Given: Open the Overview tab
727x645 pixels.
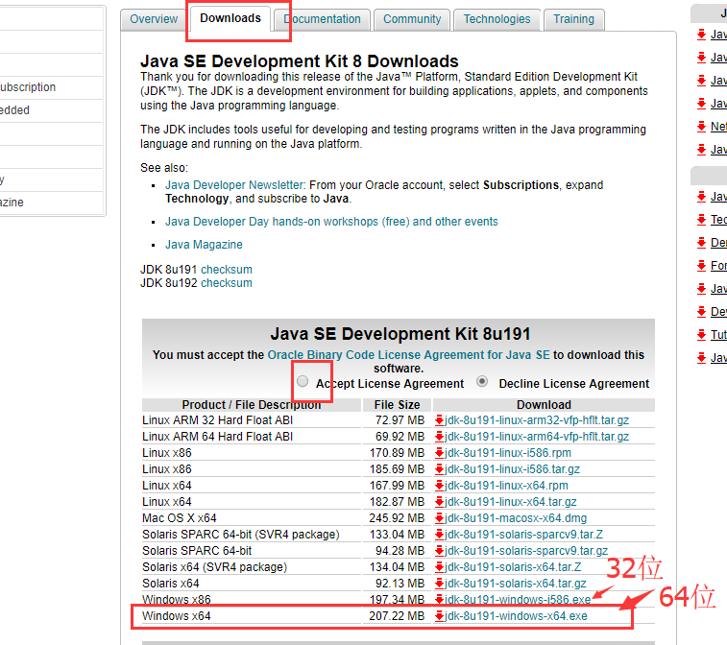Looking at the screenshot, I should 154,19.
